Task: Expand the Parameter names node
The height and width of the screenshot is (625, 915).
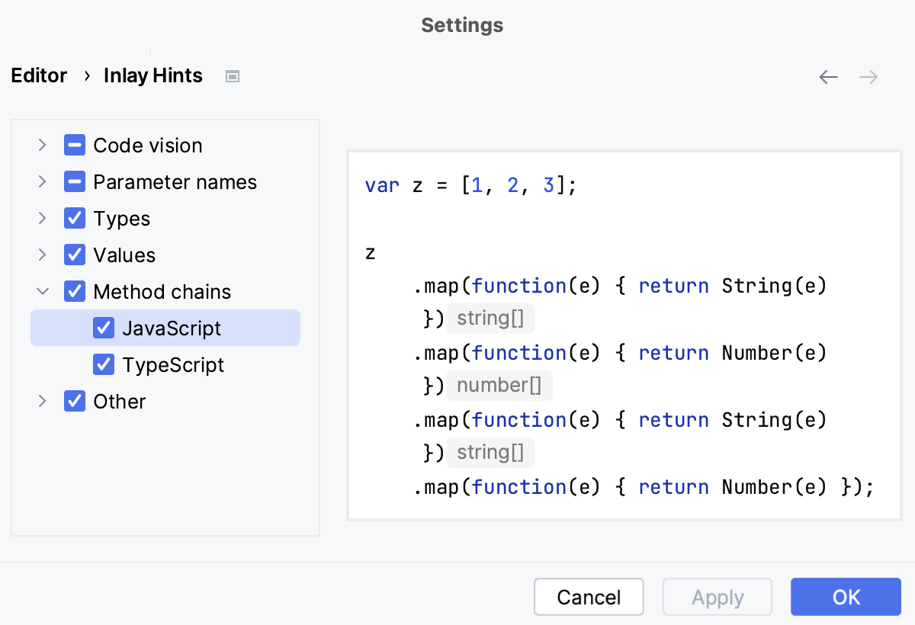Action: 43,181
